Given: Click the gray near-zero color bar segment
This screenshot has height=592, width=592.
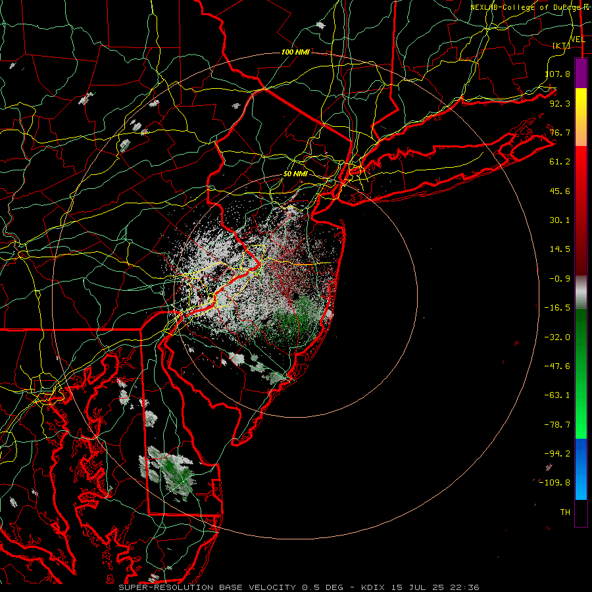Looking at the screenshot, I should point(581,293).
